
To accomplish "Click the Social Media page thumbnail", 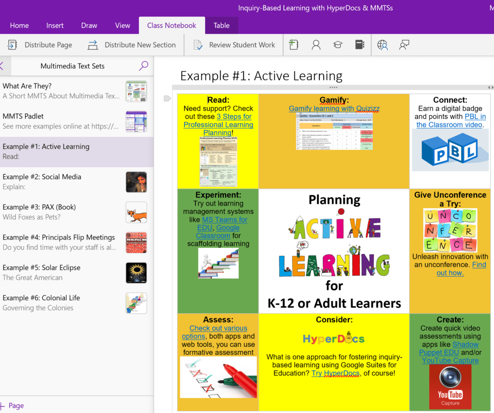I will tap(136, 182).
